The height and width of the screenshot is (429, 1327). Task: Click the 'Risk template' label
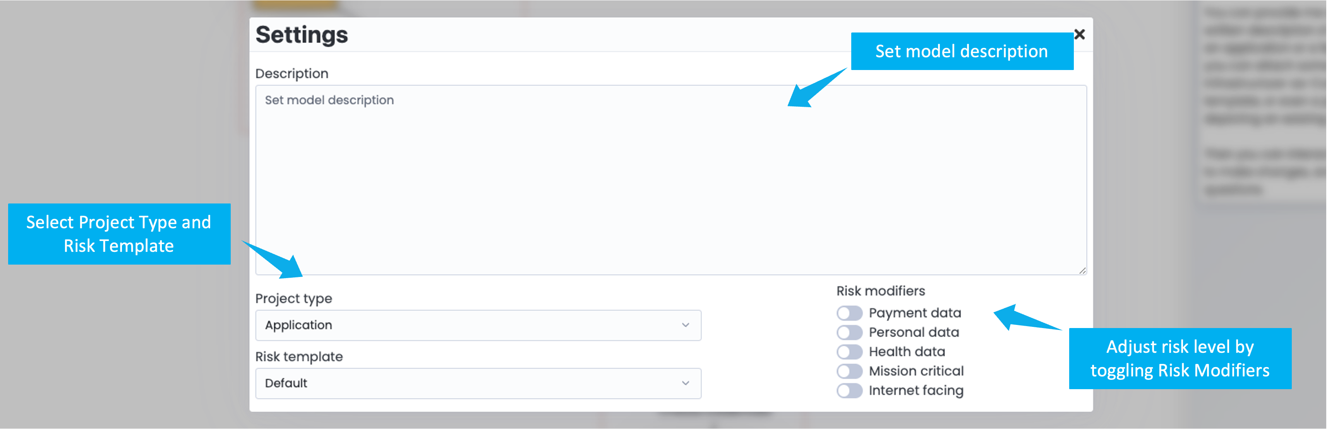pos(299,356)
